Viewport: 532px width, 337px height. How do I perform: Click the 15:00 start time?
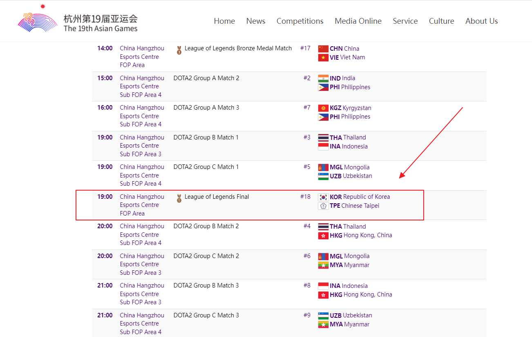(105, 78)
